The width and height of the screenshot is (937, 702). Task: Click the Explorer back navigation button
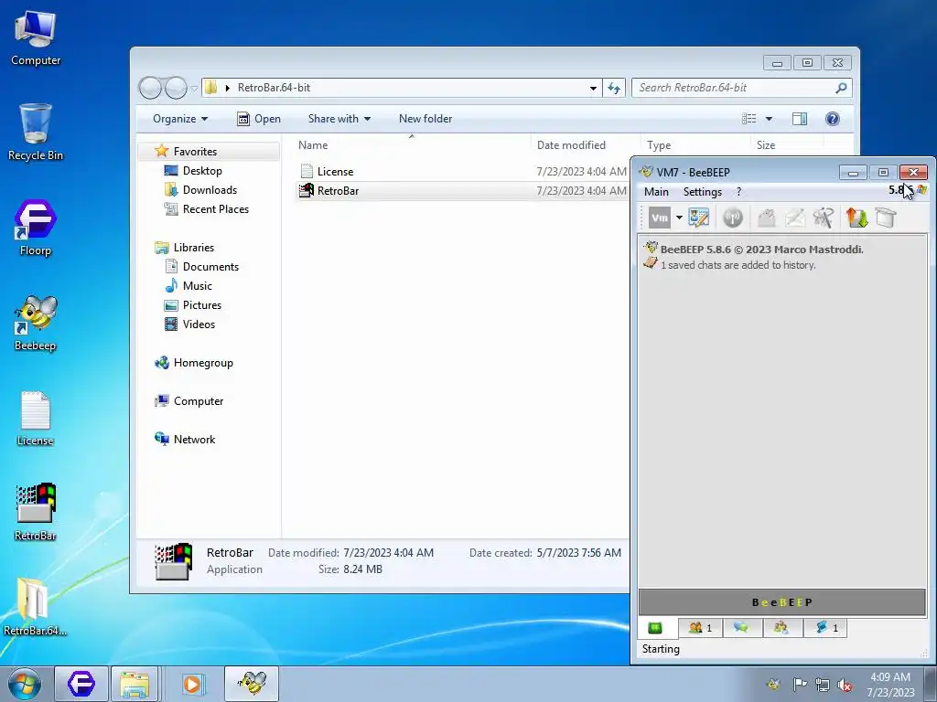coord(150,89)
